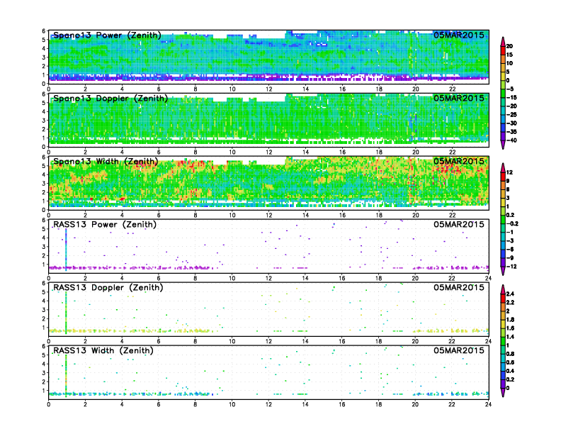Image resolution: width=561 pixels, height=434 pixels.
Task: Click the "24" x-axis tick under RASS13 Power panel
Action: point(489,278)
